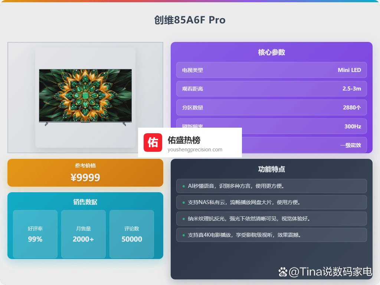Select the 创维85A6F Pro title
Viewport: 380px width, 285px height.
tap(190, 20)
